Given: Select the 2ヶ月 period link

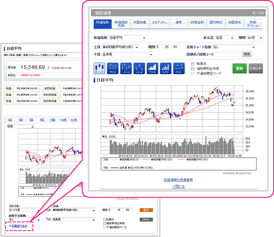Looking at the screenshot, I should (x=74, y=119).
